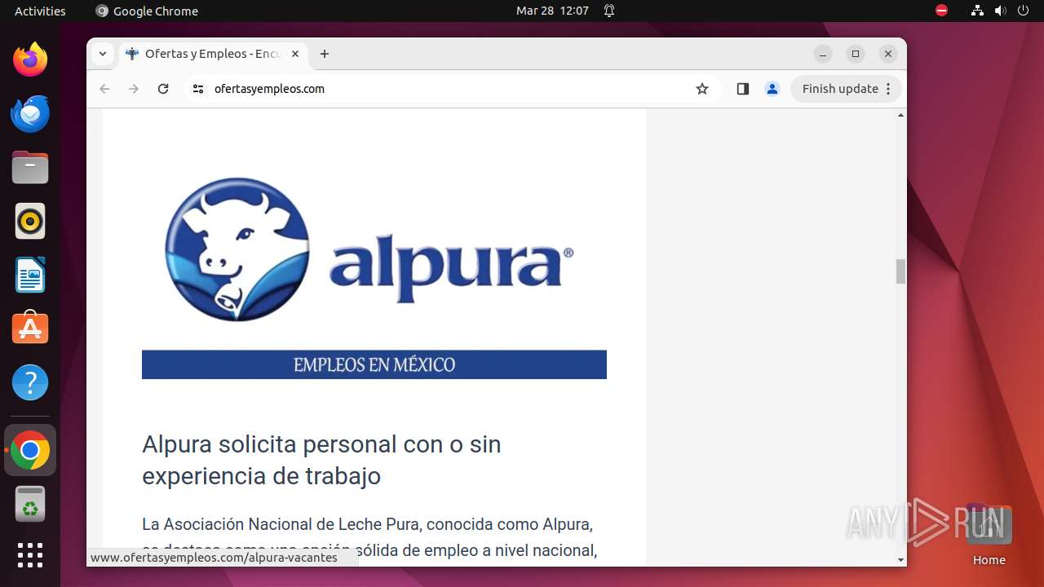
Task: Open the Activities overview
Action: tap(40, 11)
